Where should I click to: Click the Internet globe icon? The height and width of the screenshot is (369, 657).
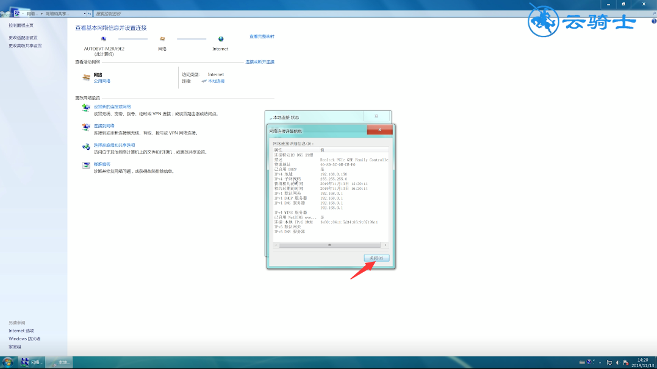pos(221,39)
